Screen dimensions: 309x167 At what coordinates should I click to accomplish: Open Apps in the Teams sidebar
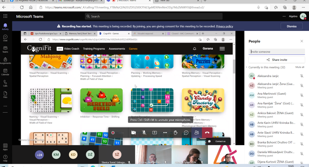coord(5,147)
